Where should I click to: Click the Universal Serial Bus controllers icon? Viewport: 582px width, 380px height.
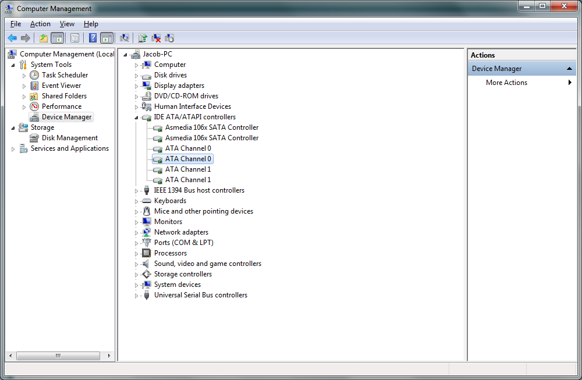pyautogui.click(x=147, y=295)
